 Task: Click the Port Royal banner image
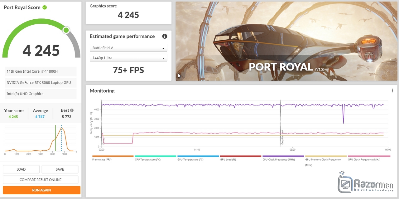286,41
